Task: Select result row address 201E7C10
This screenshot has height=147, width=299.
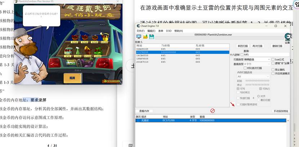Action: 182,62
